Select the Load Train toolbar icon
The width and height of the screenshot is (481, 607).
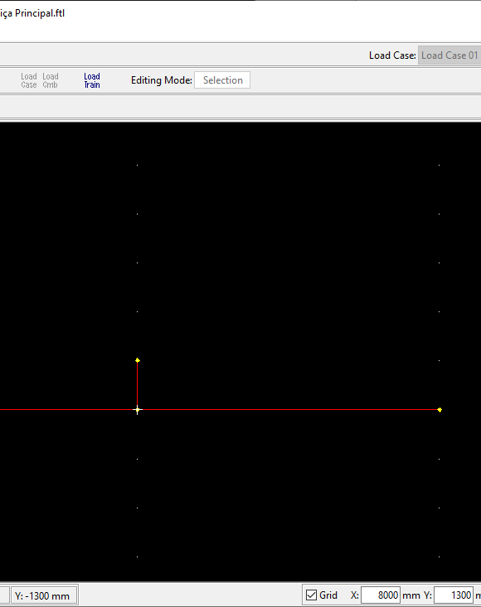[92, 80]
